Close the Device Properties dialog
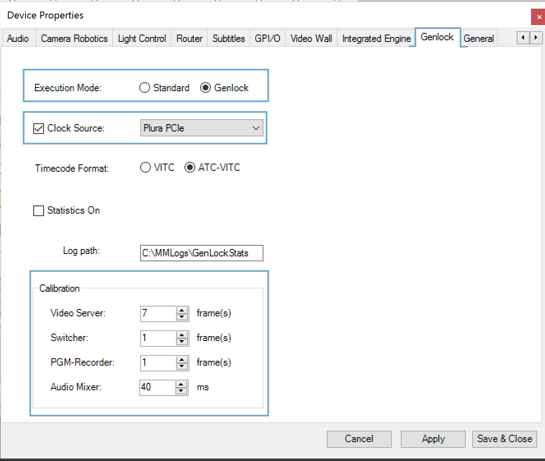This screenshot has height=461, width=545. coord(539,17)
